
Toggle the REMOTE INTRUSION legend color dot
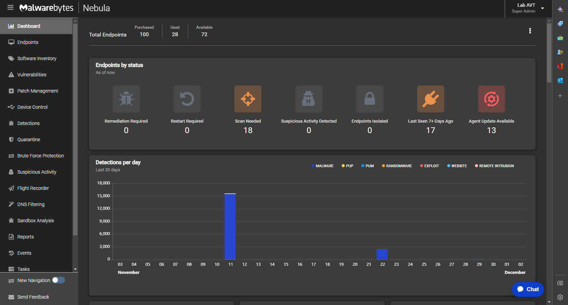pos(476,166)
